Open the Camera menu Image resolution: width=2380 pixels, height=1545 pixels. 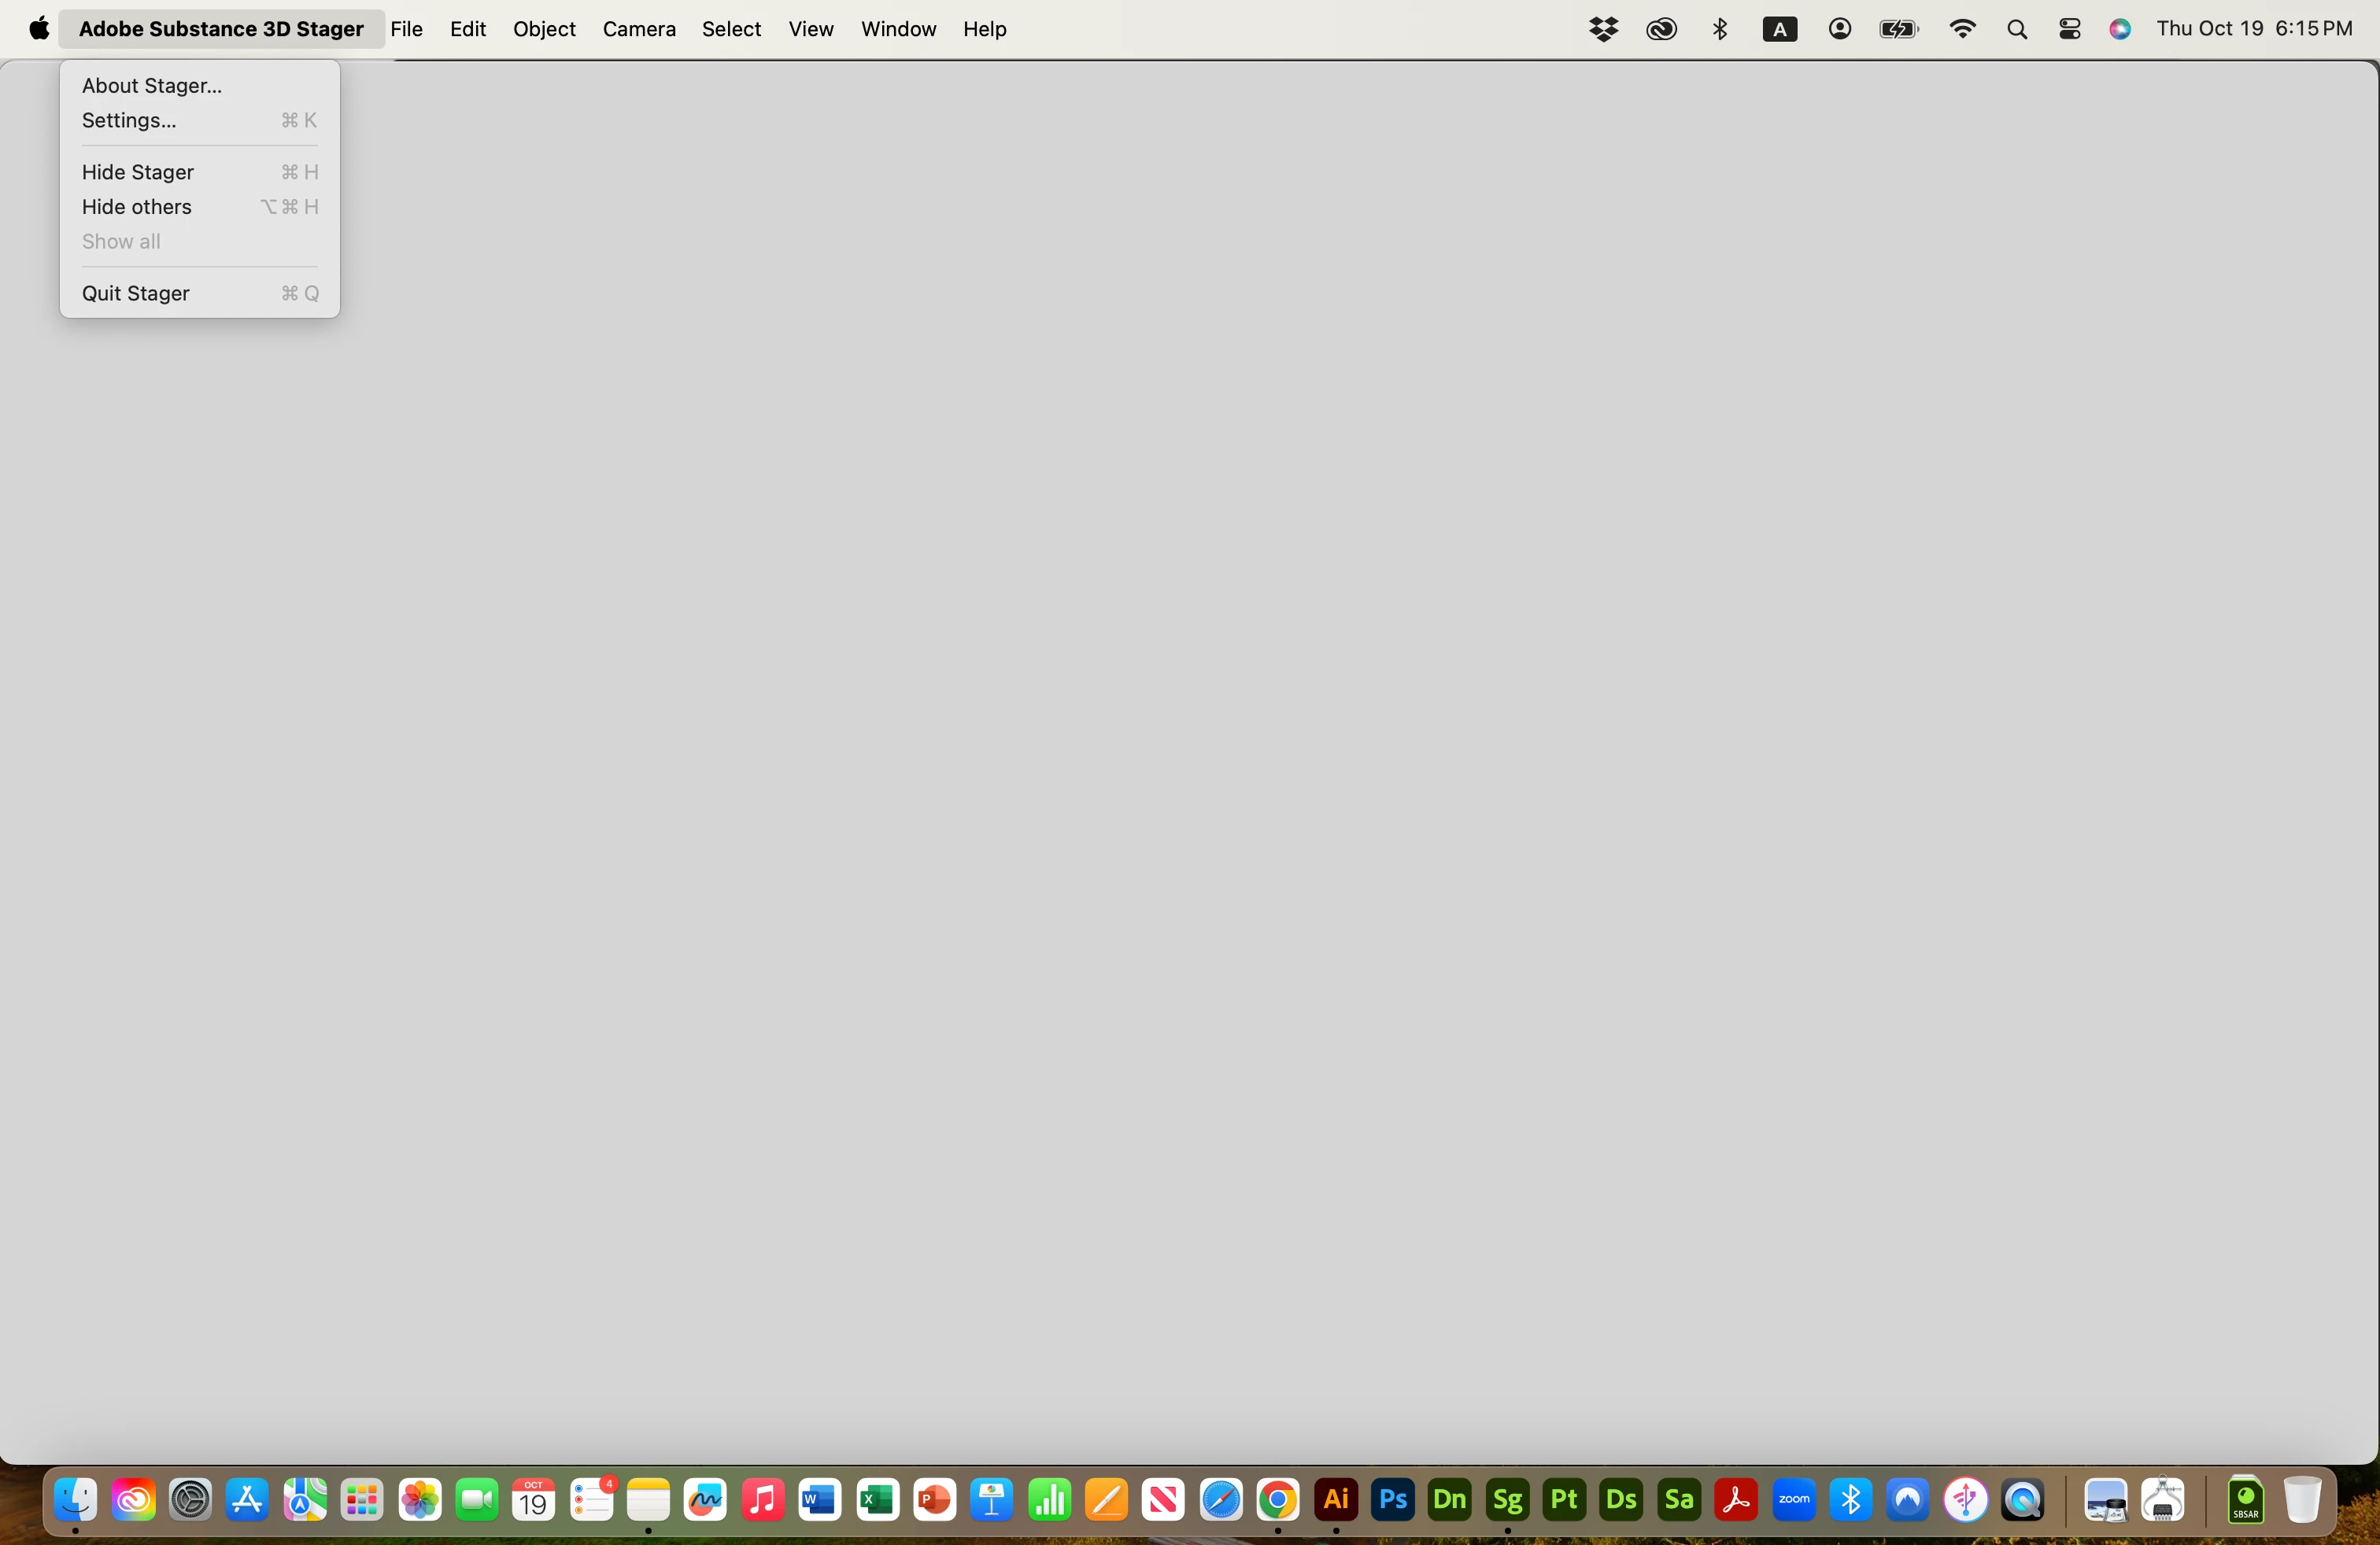(x=639, y=29)
